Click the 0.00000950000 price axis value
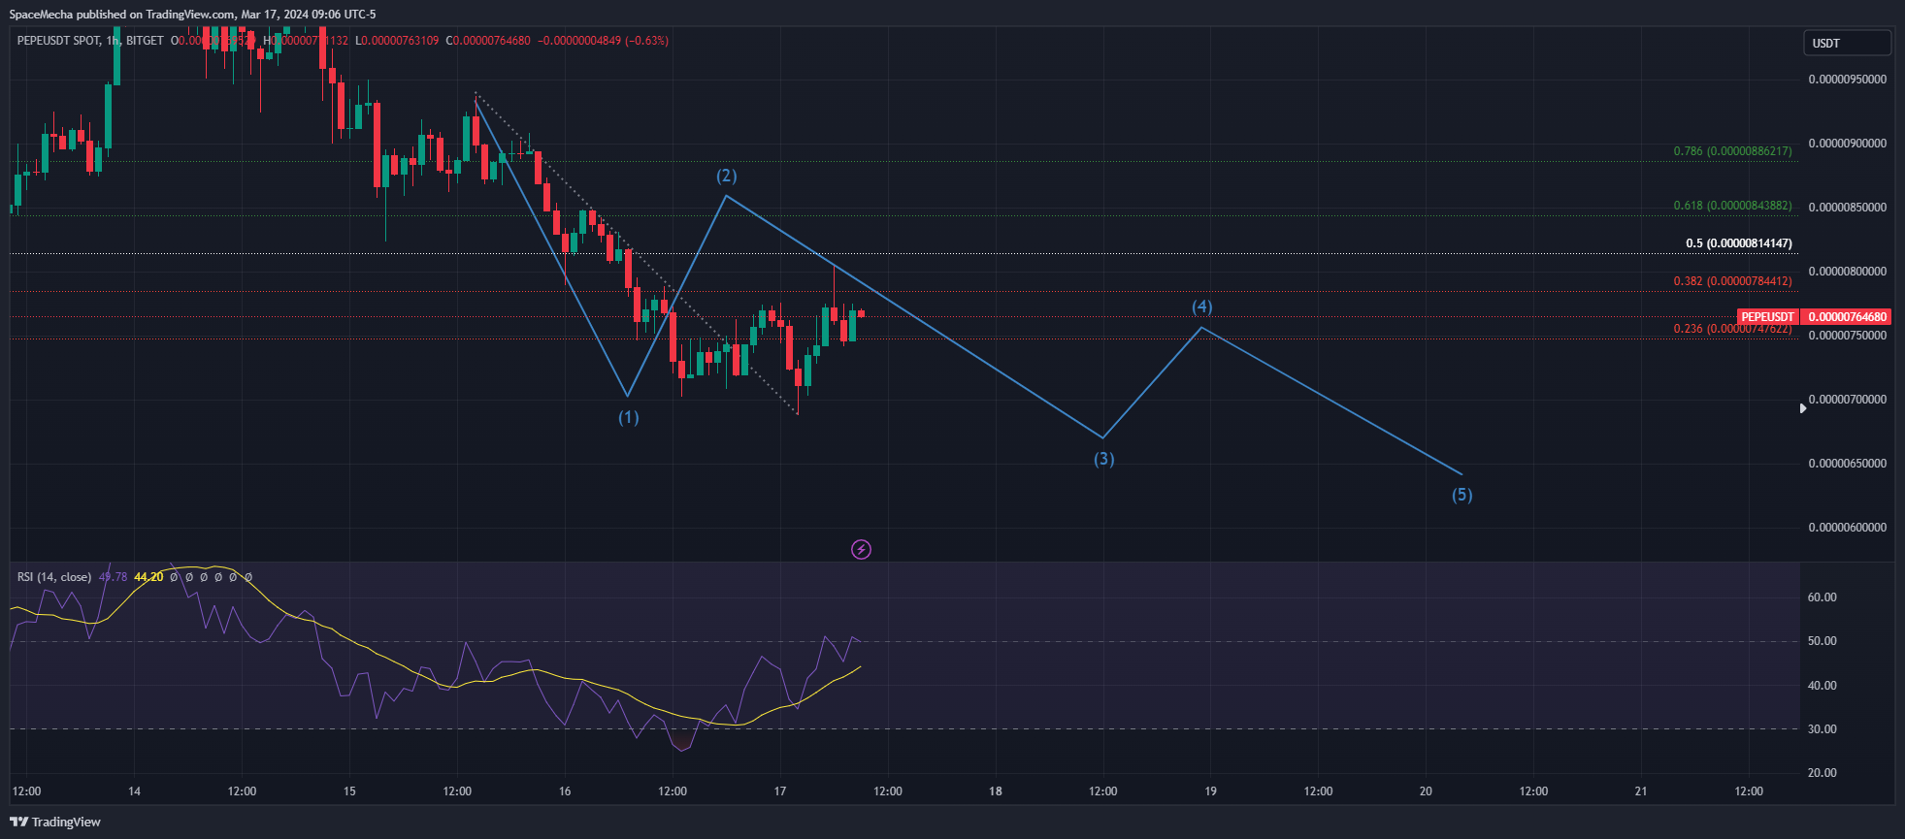Screen dimensions: 1905x839 (1848, 80)
